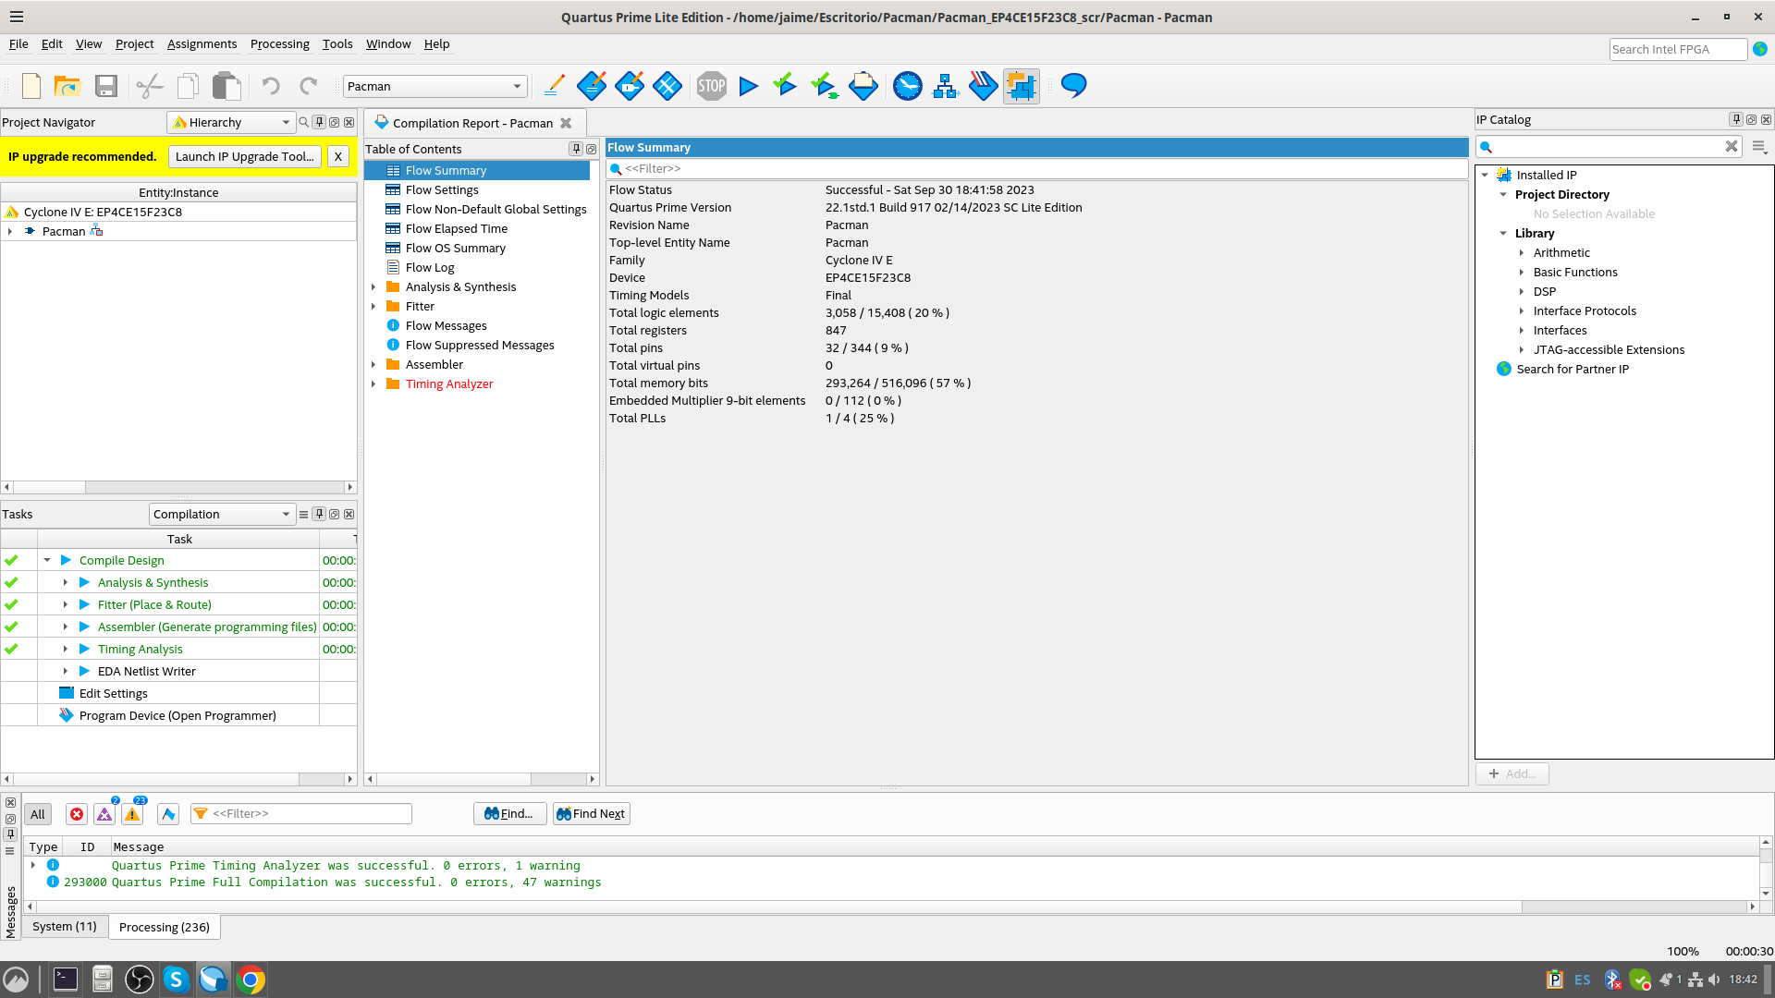Screen dimensions: 1775x998
Task: Open the IP Catalog options menu icon
Action: [x=1759, y=147]
